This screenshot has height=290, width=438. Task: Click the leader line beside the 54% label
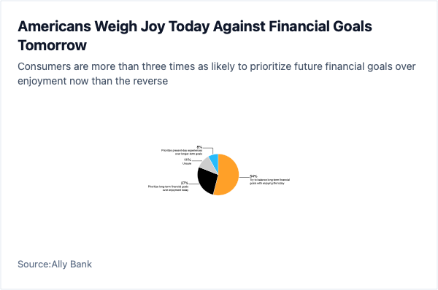click(245, 177)
